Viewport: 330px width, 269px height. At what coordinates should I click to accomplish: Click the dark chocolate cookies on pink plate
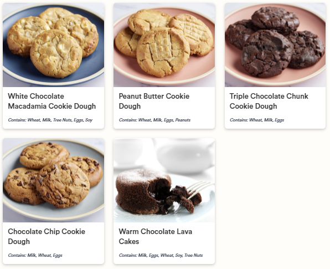(275, 41)
